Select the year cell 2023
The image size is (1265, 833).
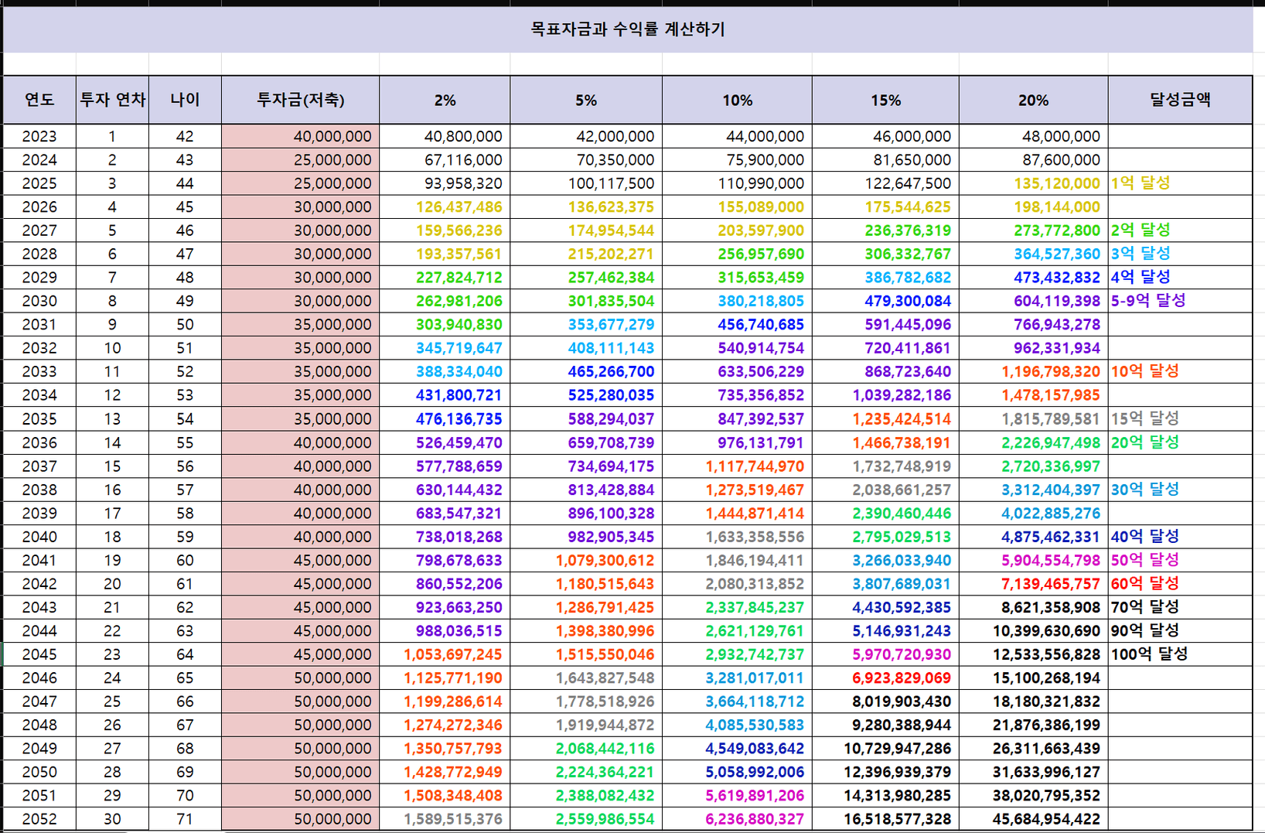[x=39, y=136]
